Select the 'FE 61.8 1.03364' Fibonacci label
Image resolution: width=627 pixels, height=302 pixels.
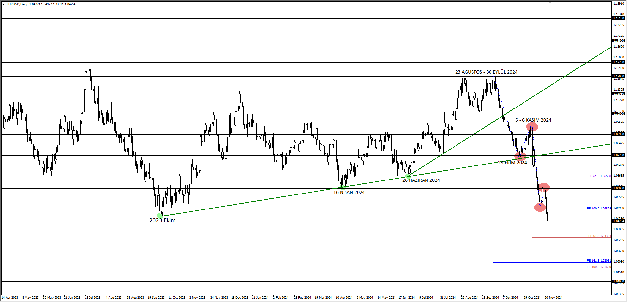(x=600, y=236)
